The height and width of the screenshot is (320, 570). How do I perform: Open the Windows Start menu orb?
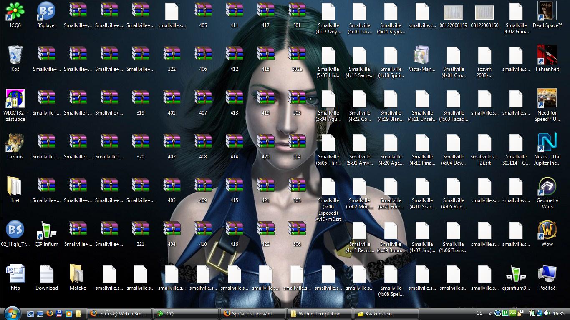pos(12,312)
